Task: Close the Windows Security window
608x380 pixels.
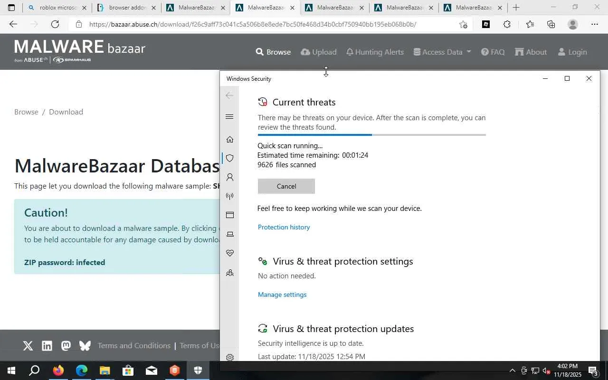Action: 589,78
